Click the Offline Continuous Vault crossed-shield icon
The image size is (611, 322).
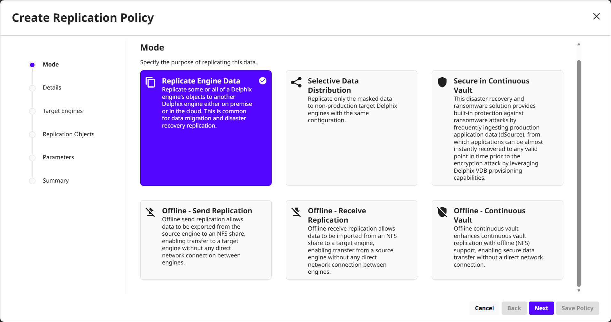[442, 212]
